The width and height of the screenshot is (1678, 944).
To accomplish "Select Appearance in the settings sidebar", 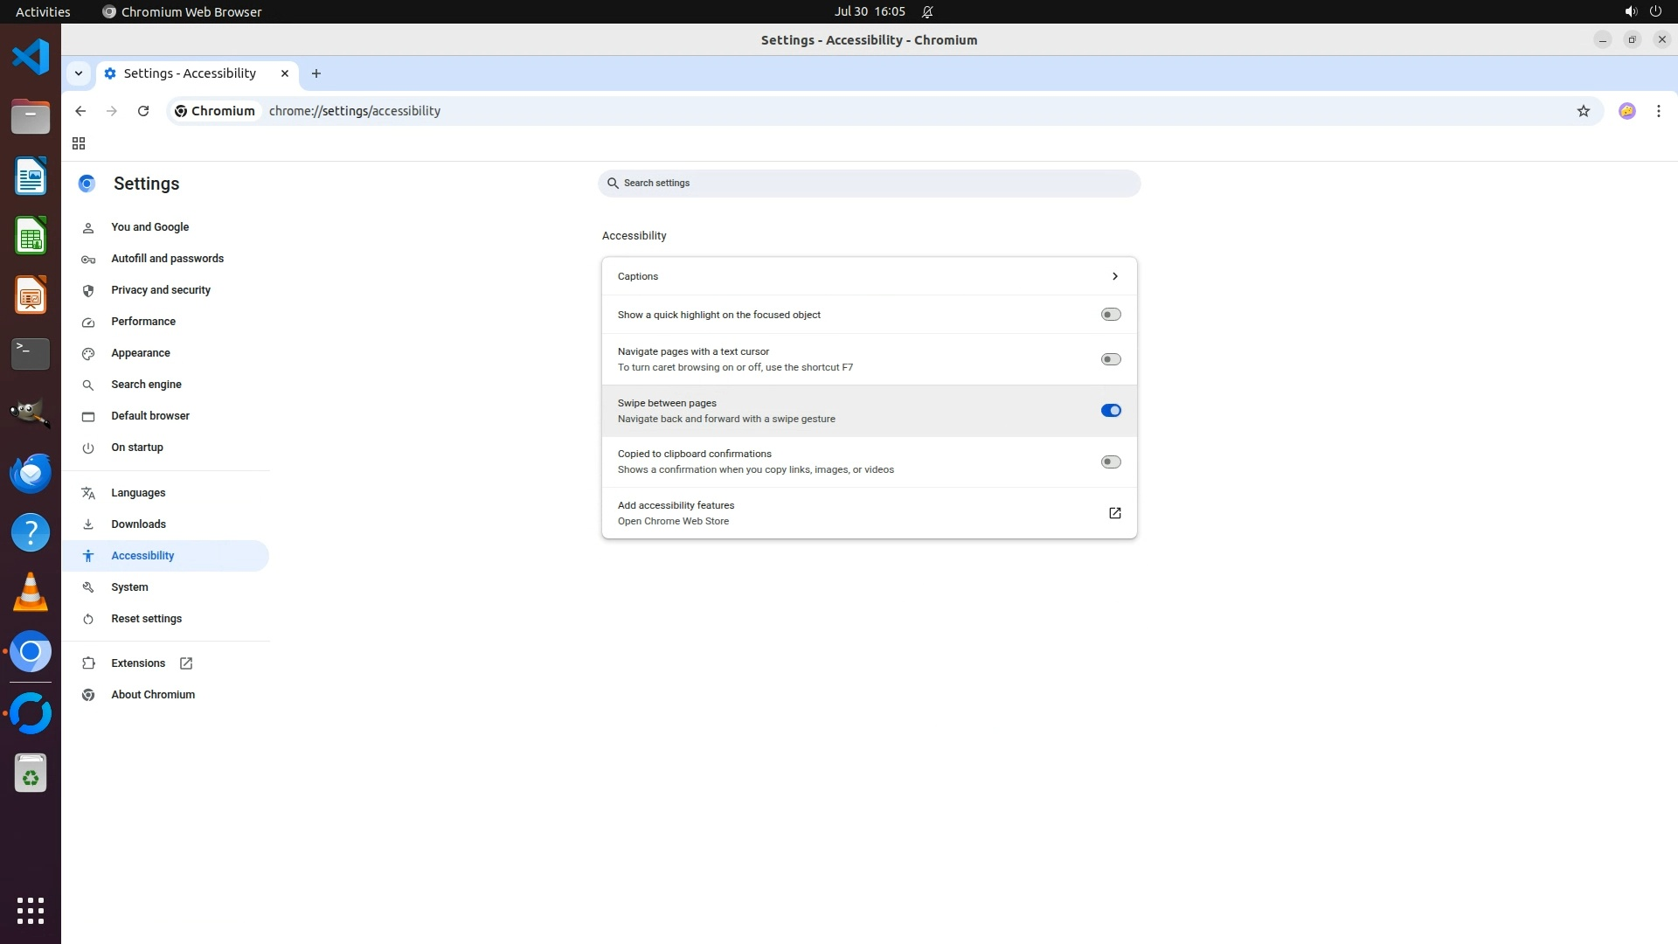I will (141, 353).
